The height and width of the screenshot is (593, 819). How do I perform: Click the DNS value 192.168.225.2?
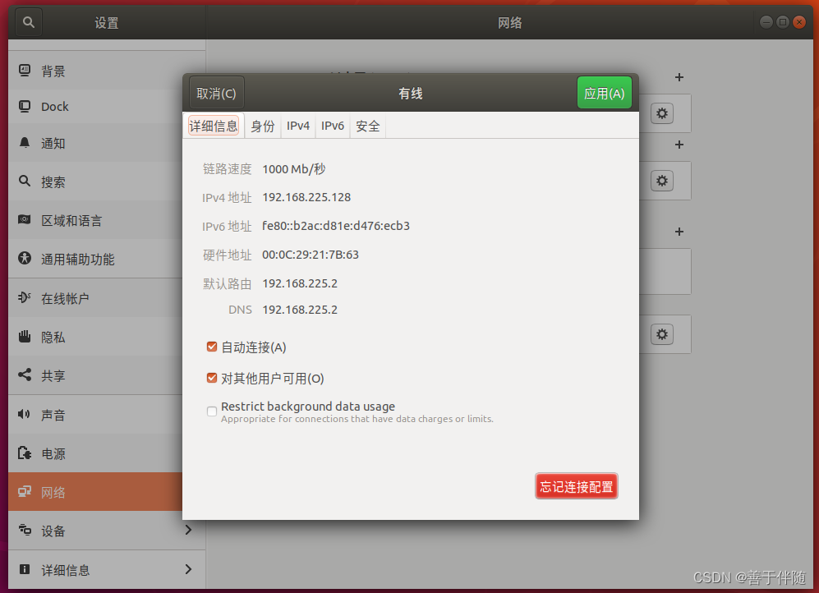300,310
